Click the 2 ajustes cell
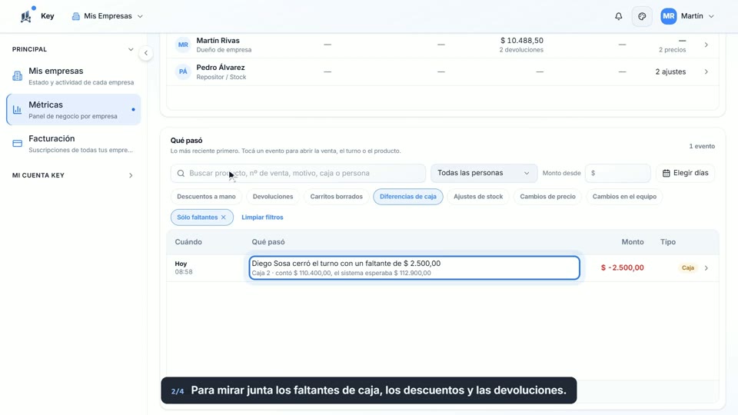 click(x=670, y=71)
